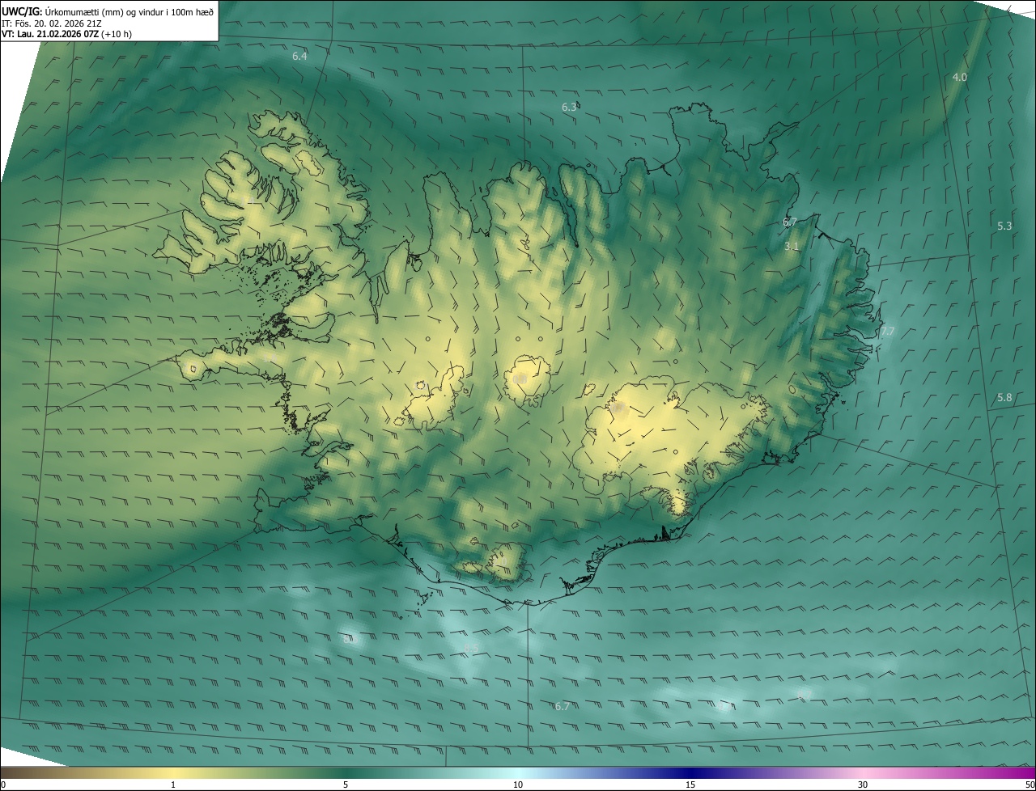The image size is (1036, 791).
Task: Click the initial time line 'IT: Fös. 20. 02. 2026 21Z'
Action: pos(51,23)
